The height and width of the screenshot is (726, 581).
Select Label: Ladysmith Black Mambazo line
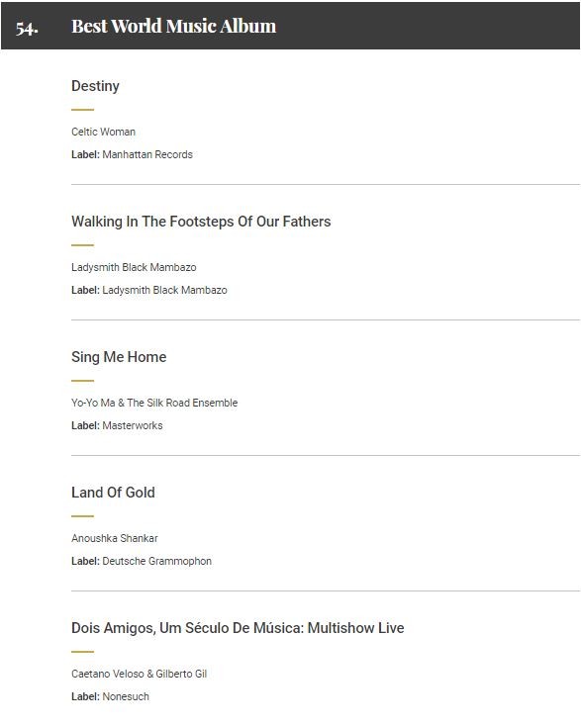[149, 290]
